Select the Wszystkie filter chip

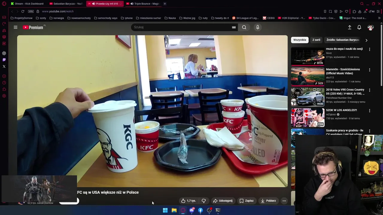tap(300, 40)
